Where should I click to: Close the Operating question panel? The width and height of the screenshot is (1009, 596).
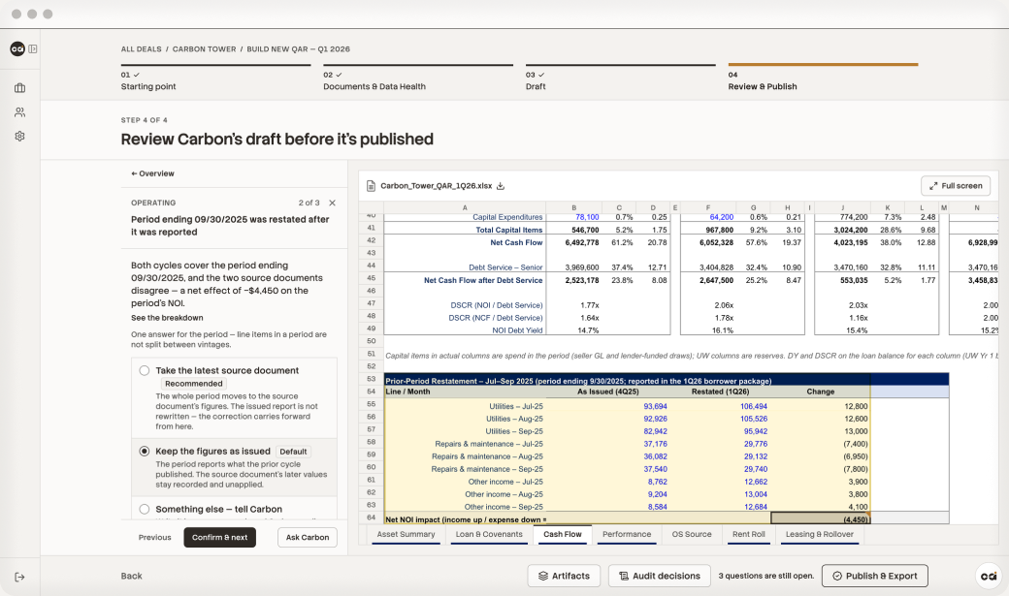coord(332,203)
